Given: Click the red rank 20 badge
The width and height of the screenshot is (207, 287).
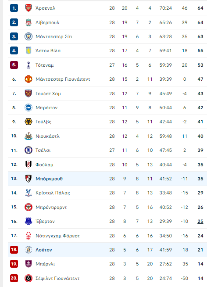Looking at the screenshot, I should coord(14,278).
